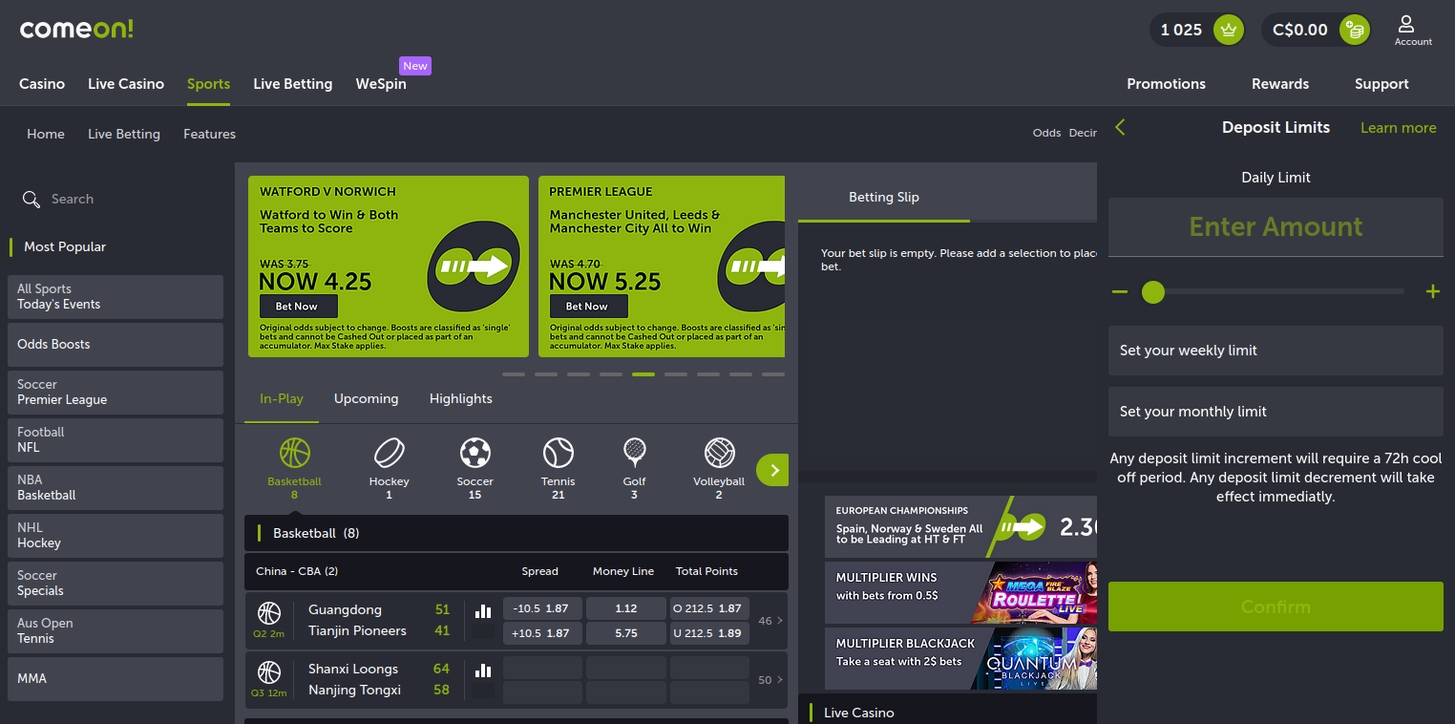Screen dimensions: 1455x724
Task: Open NHL Hockey in sidebar
Action: point(116,536)
